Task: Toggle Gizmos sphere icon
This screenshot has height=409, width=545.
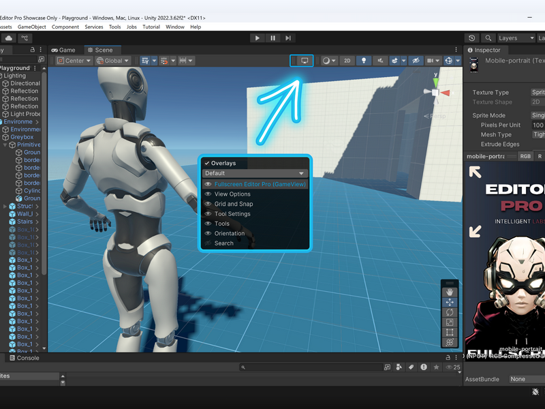Action: (x=449, y=61)
